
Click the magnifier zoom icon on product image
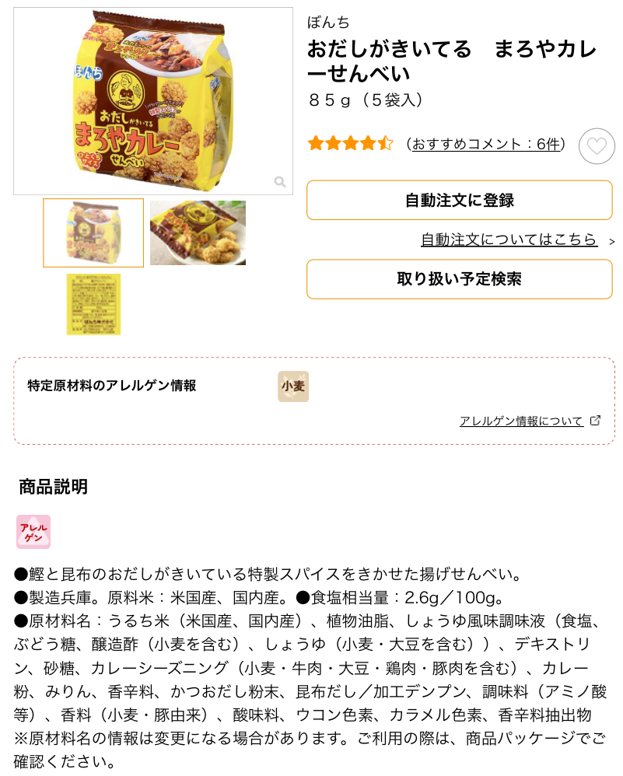tap(280, 182)
